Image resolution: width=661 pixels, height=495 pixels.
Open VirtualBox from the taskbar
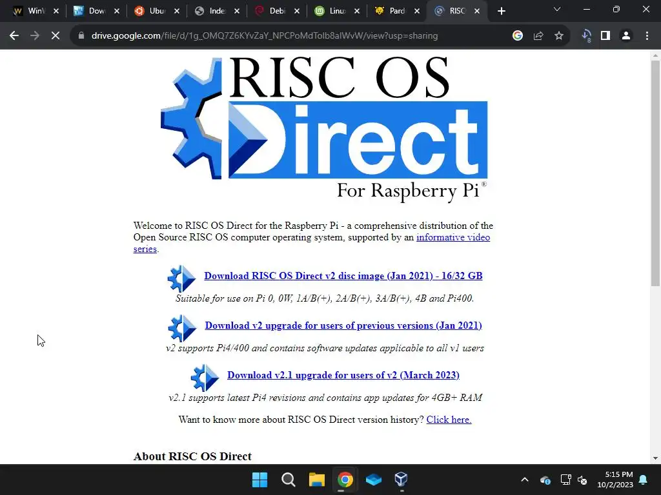click(x=401, y=480)
